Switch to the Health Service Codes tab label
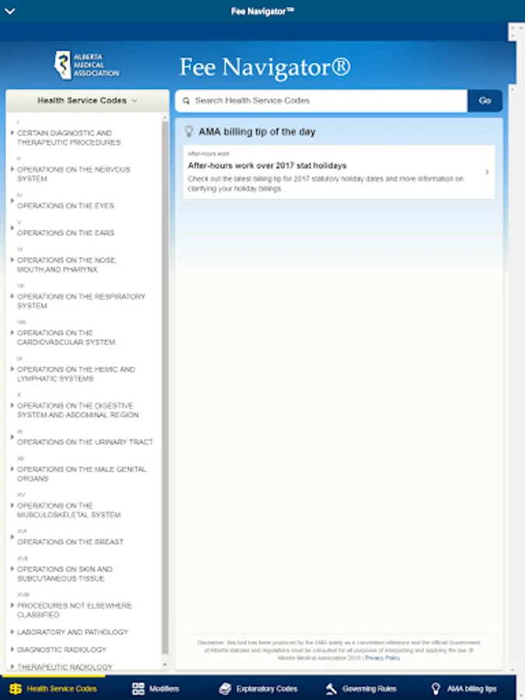The width and height of the screenshot is (525, 700). (x=61, y=689)
